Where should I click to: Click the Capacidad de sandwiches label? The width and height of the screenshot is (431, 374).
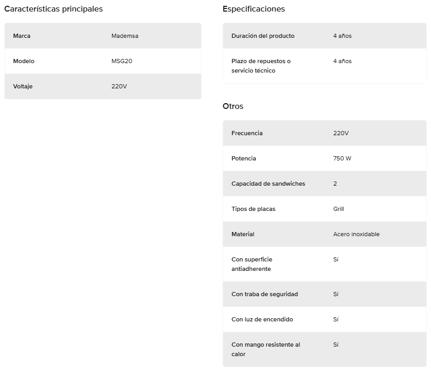click(x=268, y=184)
